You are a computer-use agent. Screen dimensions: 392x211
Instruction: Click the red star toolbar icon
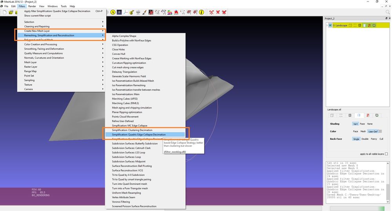[x=176, y=12]
